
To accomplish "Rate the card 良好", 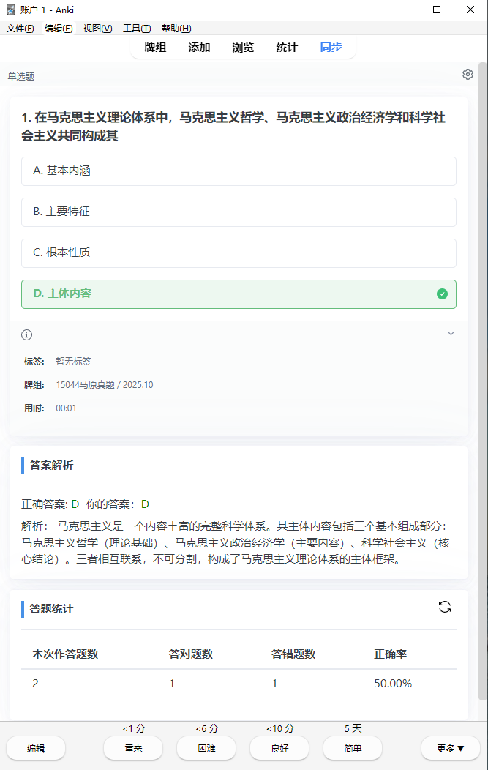I will (x=279, y=748).
